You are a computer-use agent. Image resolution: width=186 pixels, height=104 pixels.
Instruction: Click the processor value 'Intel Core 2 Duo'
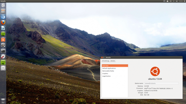[158, 88]
